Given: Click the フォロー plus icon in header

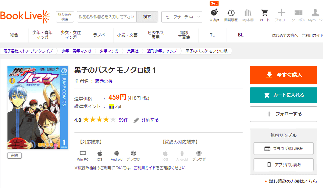Looking at the screenshot, I should click(281, 15).
